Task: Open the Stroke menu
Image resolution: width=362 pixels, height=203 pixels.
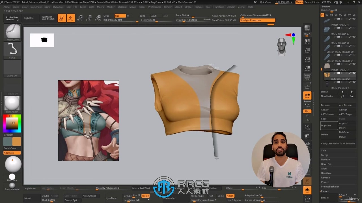Action: 188,7
